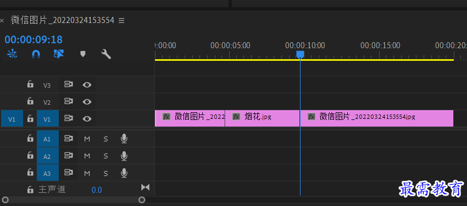Click left handle of zoom scrollbar
Screen dimensions: 467x206
(5, 200)
